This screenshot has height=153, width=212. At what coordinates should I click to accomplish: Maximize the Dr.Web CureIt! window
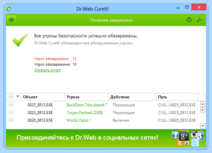click(187, 7)
